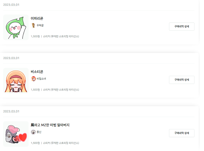
Task: Visit creator 풍신 name link
Action: click(39, 132)
